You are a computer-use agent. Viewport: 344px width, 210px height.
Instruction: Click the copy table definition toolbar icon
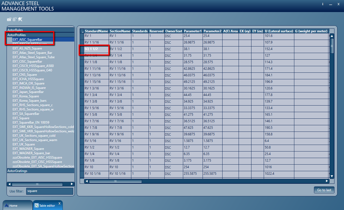(15, 19)
